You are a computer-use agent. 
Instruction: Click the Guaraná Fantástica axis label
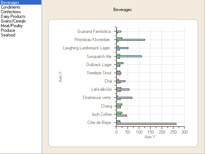(x=94, y=31)
